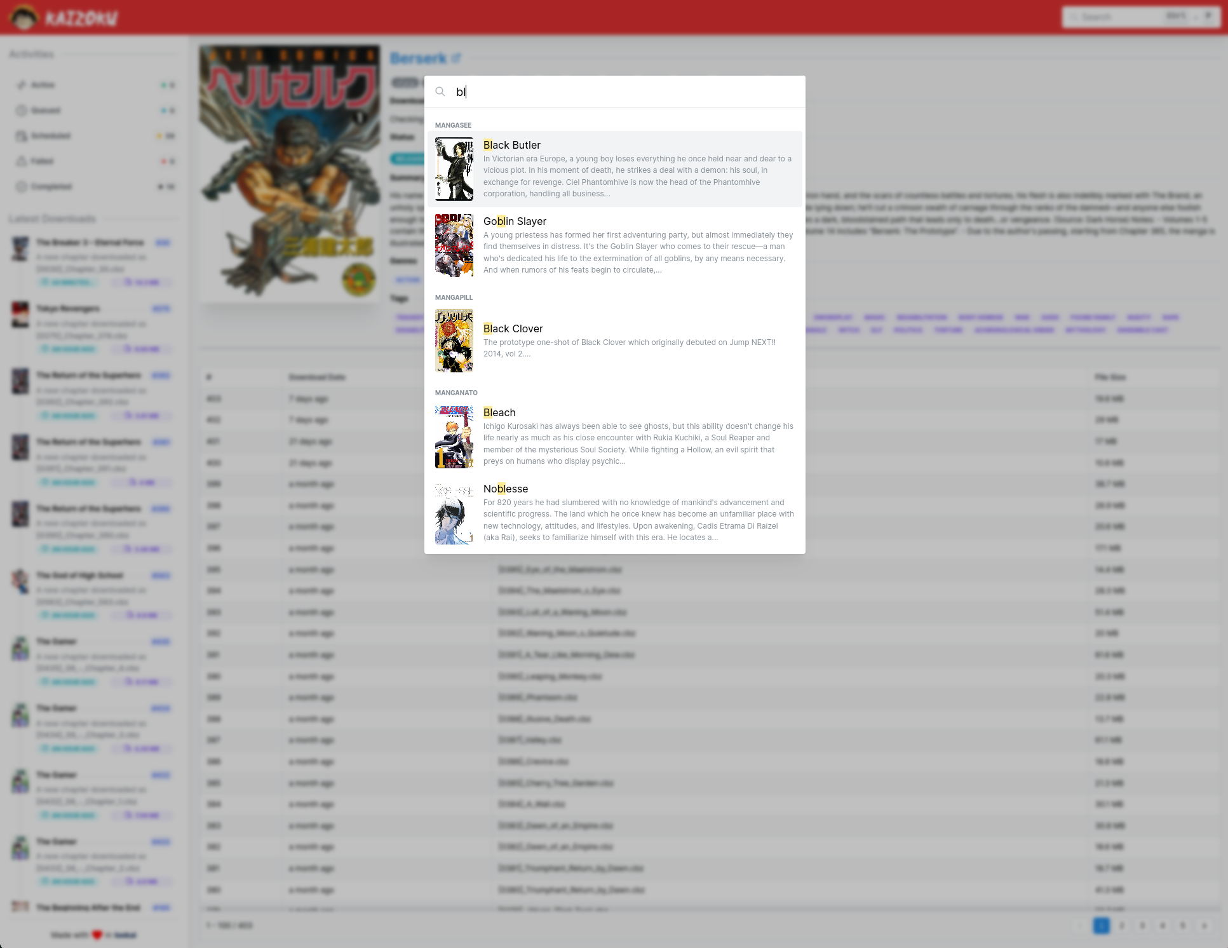Click the Goblin Slayer cover thumbnail
This screenshot has width=1228, height=948.
[x=454, y=245]
